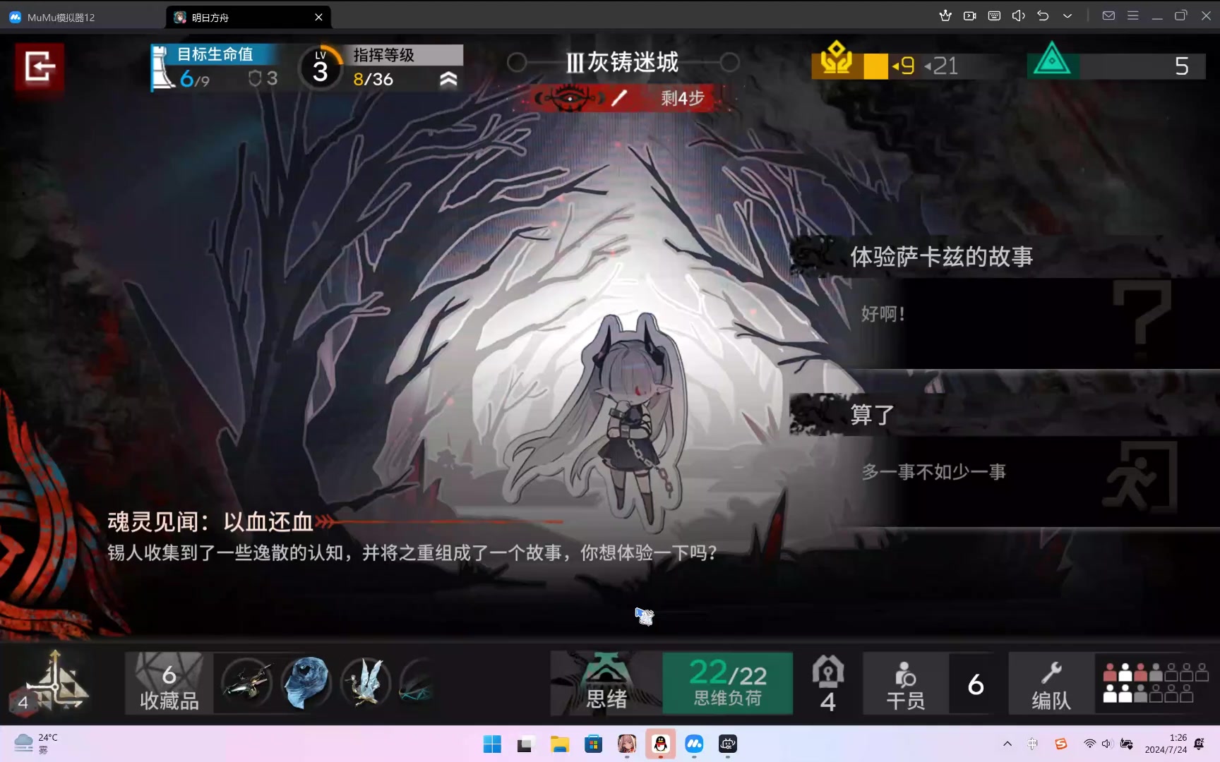The image size is (1220, 762).
Task: Click the gold ingot currency icon
Action: [x=836, y=59]
